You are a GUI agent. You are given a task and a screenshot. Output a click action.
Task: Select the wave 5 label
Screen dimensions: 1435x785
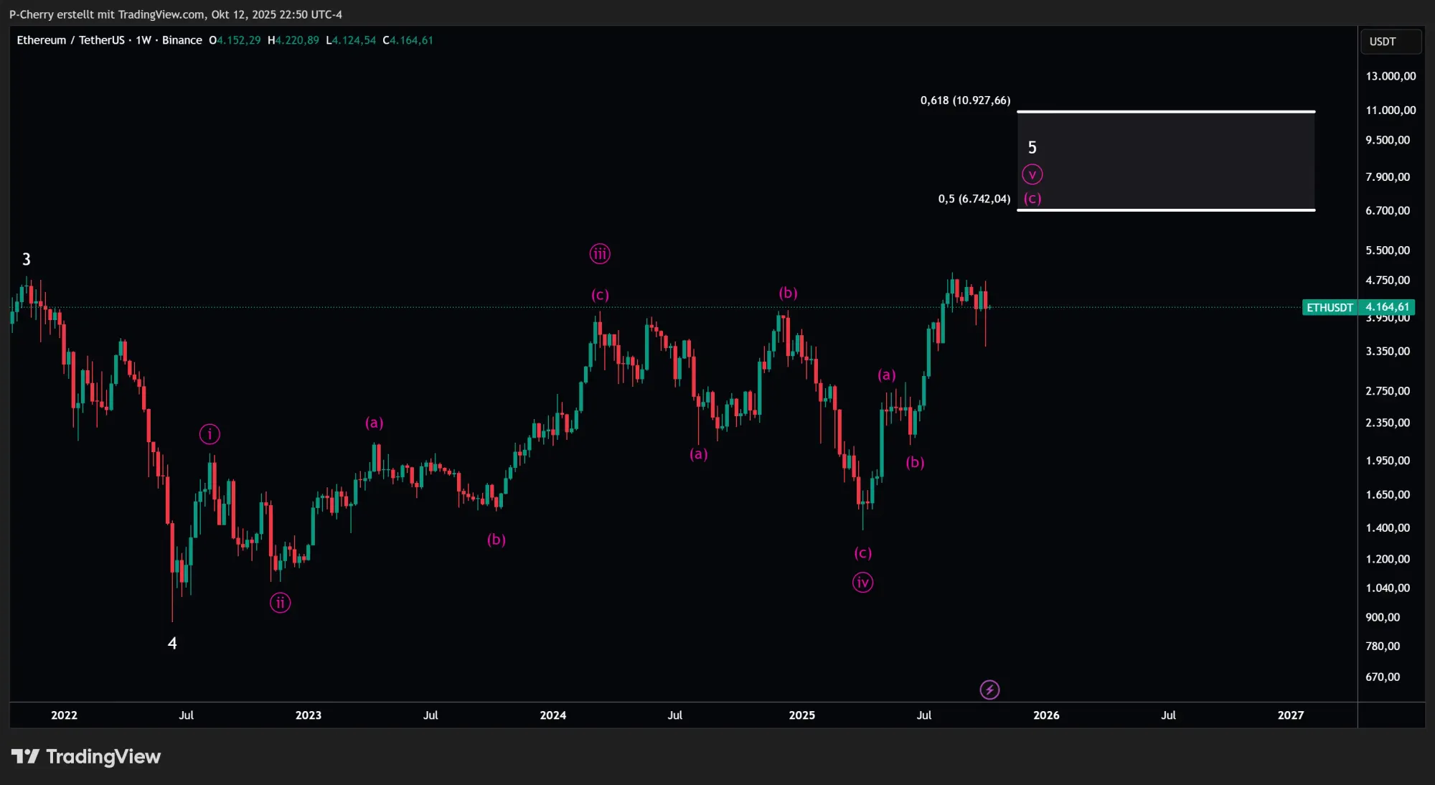[x=1032, y=148]
